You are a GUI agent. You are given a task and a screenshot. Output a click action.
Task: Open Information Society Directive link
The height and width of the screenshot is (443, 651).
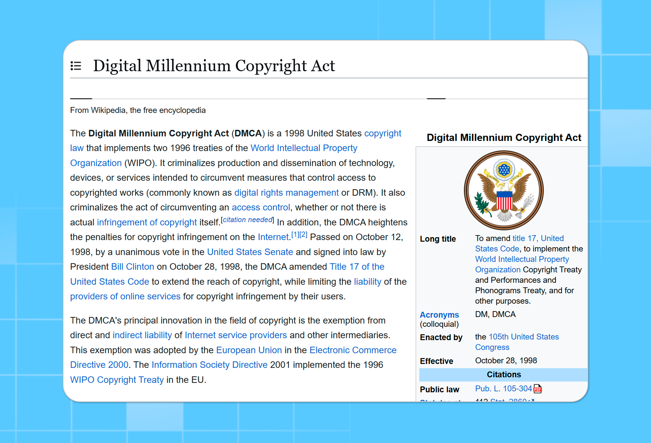(x=209, y=365)
